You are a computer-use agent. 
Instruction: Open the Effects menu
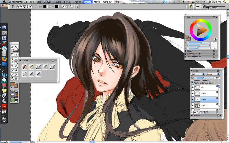[x=88, y=2]
